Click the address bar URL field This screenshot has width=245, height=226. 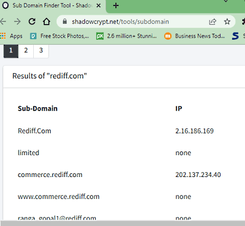pyautogui.click(x=120, y=22)
